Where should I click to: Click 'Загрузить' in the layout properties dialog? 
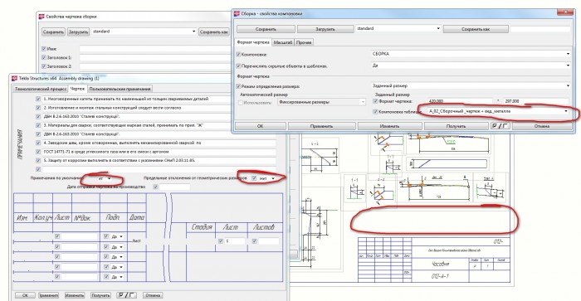click(325, 29)
